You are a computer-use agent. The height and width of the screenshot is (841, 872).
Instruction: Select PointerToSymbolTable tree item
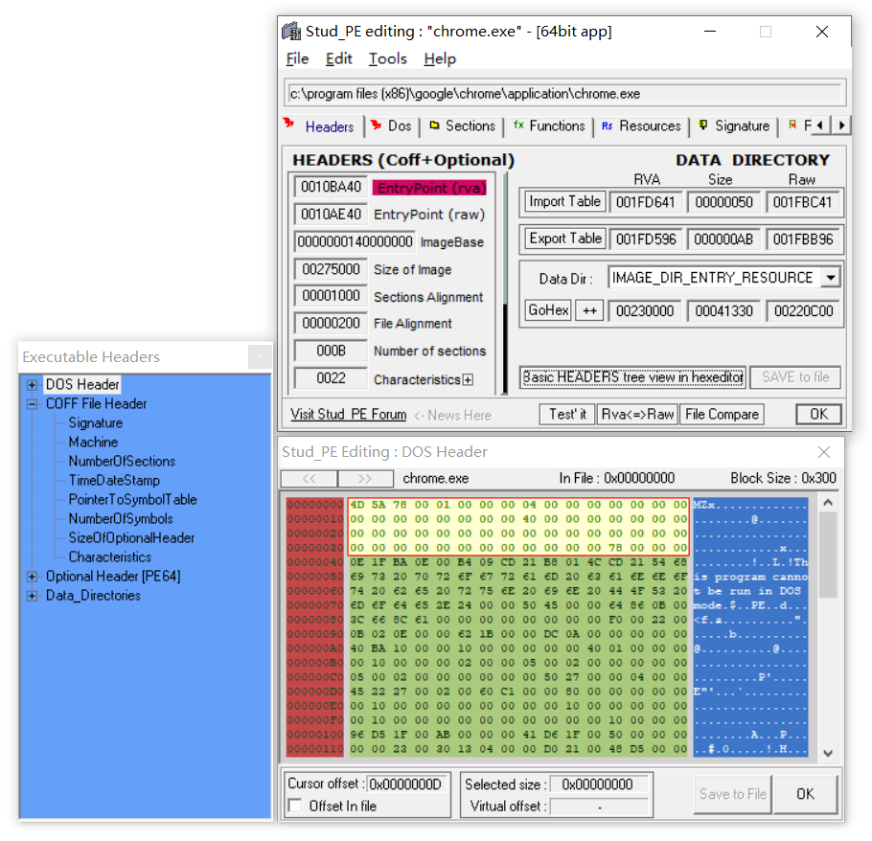133,500
